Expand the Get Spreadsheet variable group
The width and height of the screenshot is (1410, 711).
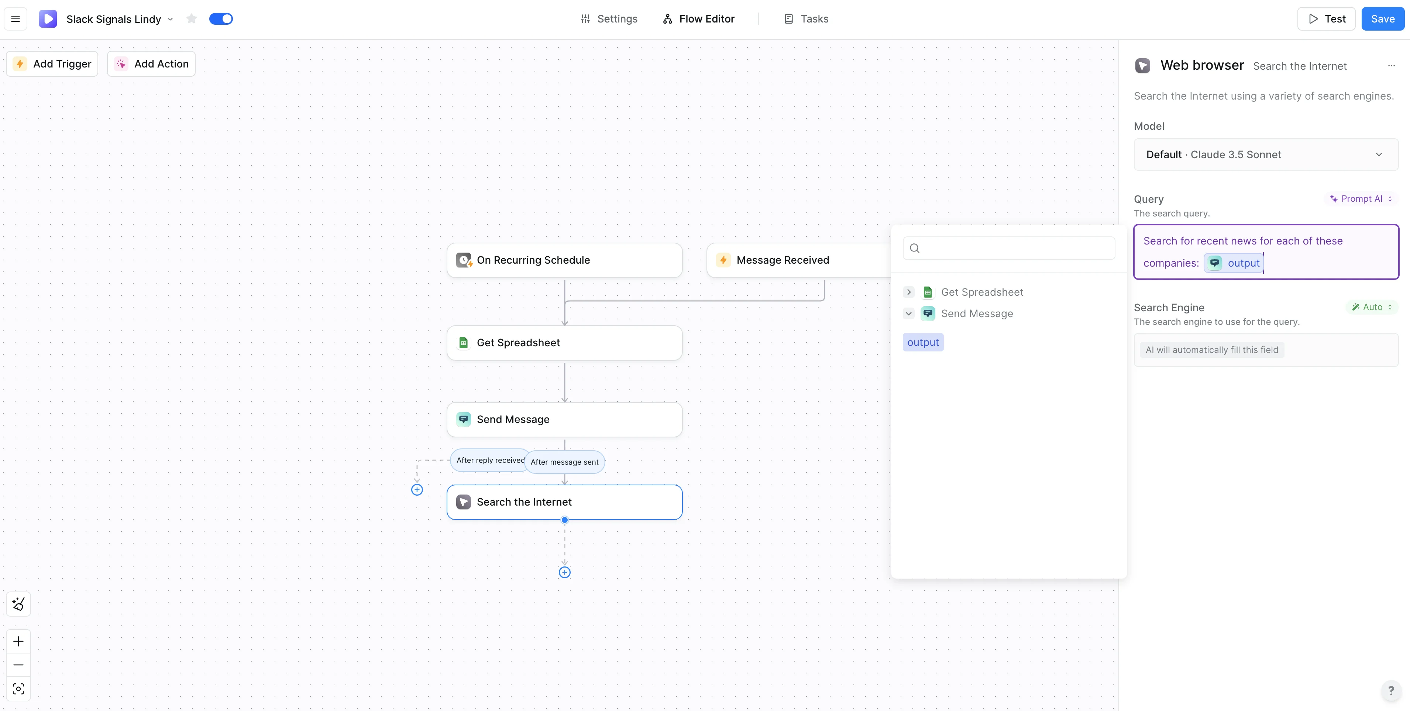click(x=909, y=292)
